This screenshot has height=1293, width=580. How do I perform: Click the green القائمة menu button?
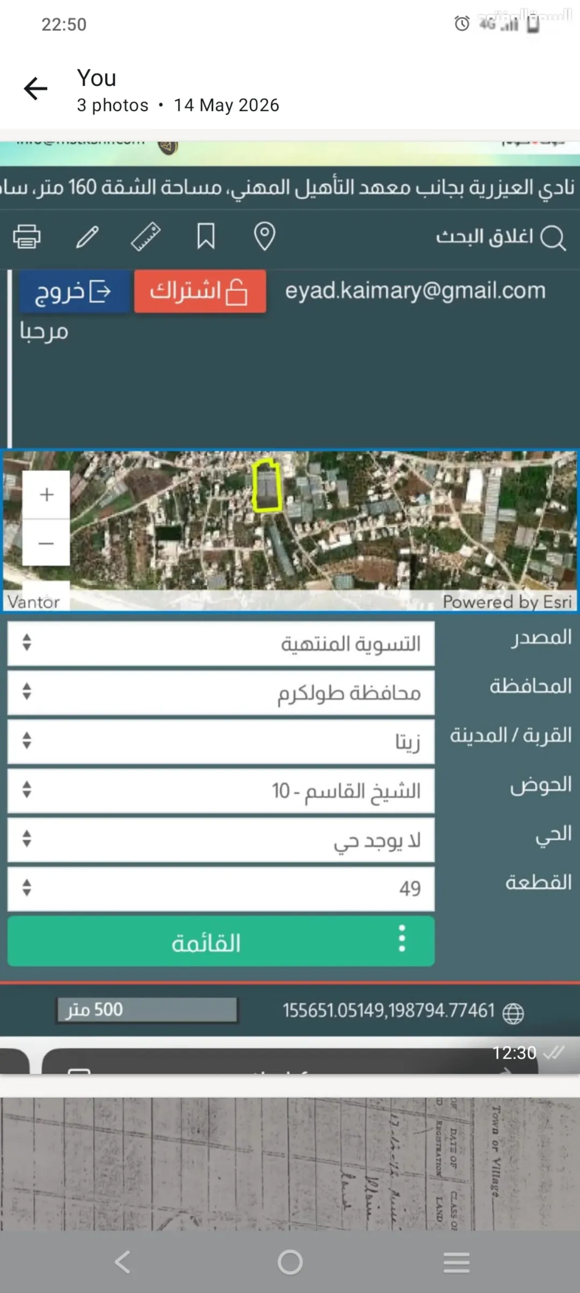(x=221, y=942)
